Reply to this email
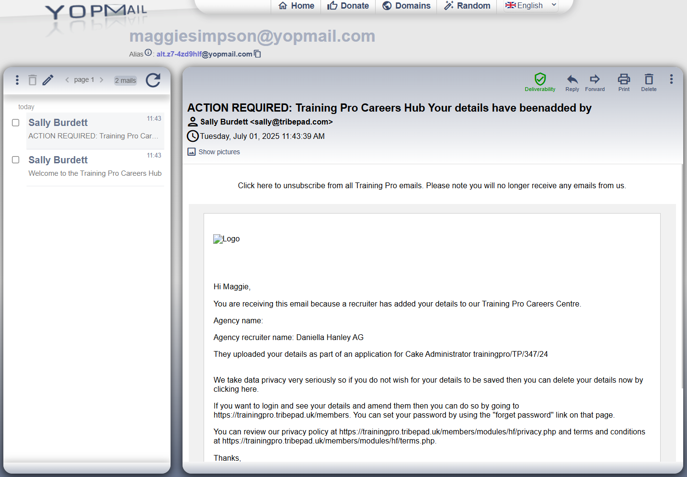Viewport: 687px width, 477px height. pos(572,82)
